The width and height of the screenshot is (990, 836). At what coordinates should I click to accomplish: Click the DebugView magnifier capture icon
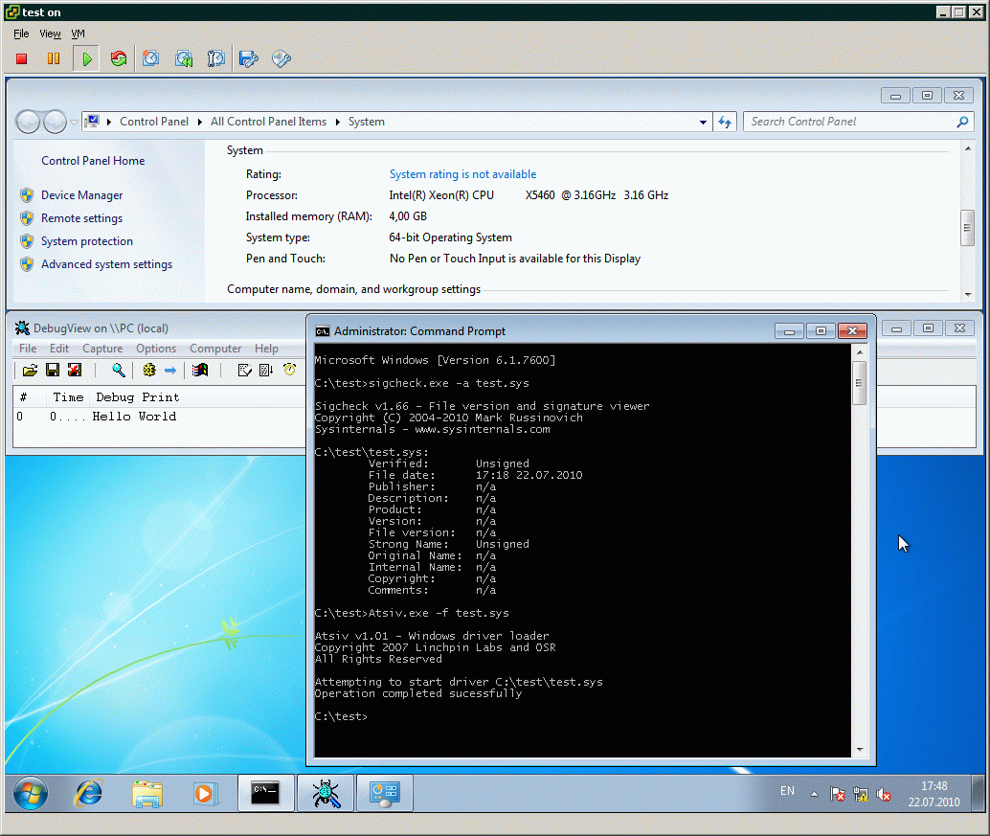119,370
